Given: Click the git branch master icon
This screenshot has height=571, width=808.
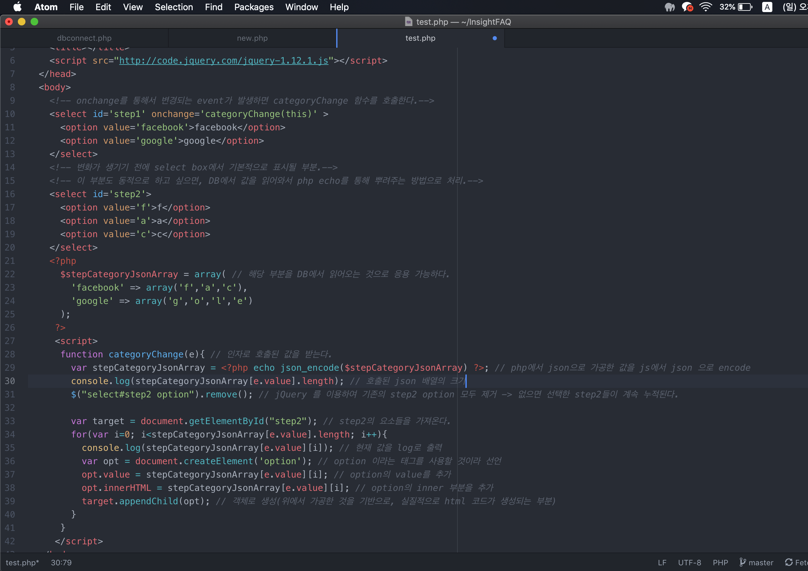Looking at the screenshot, I should click(742, 562).
